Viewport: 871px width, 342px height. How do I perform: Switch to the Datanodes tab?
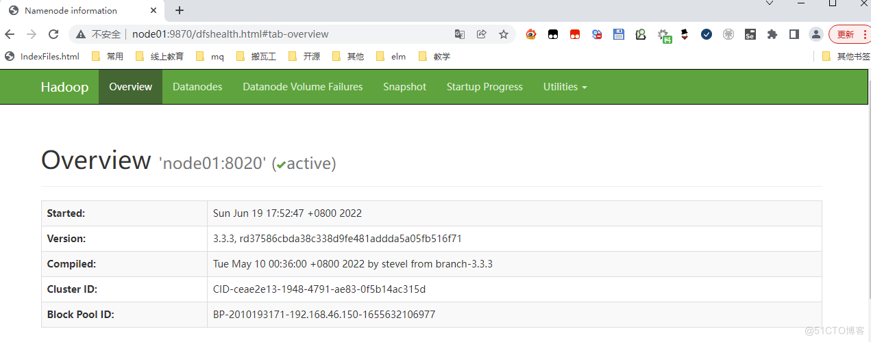coord(197,87)
